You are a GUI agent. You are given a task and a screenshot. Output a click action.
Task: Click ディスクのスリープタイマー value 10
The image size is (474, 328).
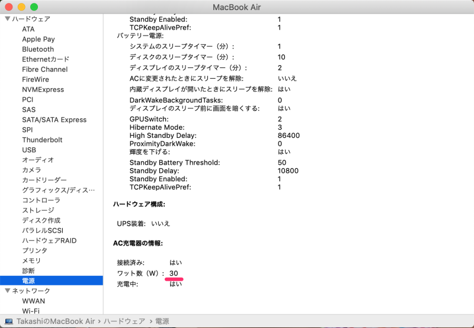(x=281, y=57)
